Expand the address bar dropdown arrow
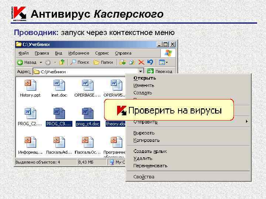 click(x=140, y=71)
